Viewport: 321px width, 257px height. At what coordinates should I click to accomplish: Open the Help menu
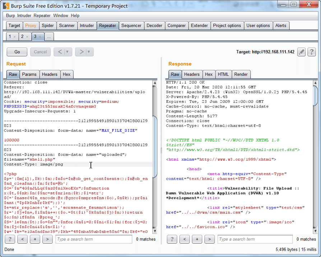75,15
